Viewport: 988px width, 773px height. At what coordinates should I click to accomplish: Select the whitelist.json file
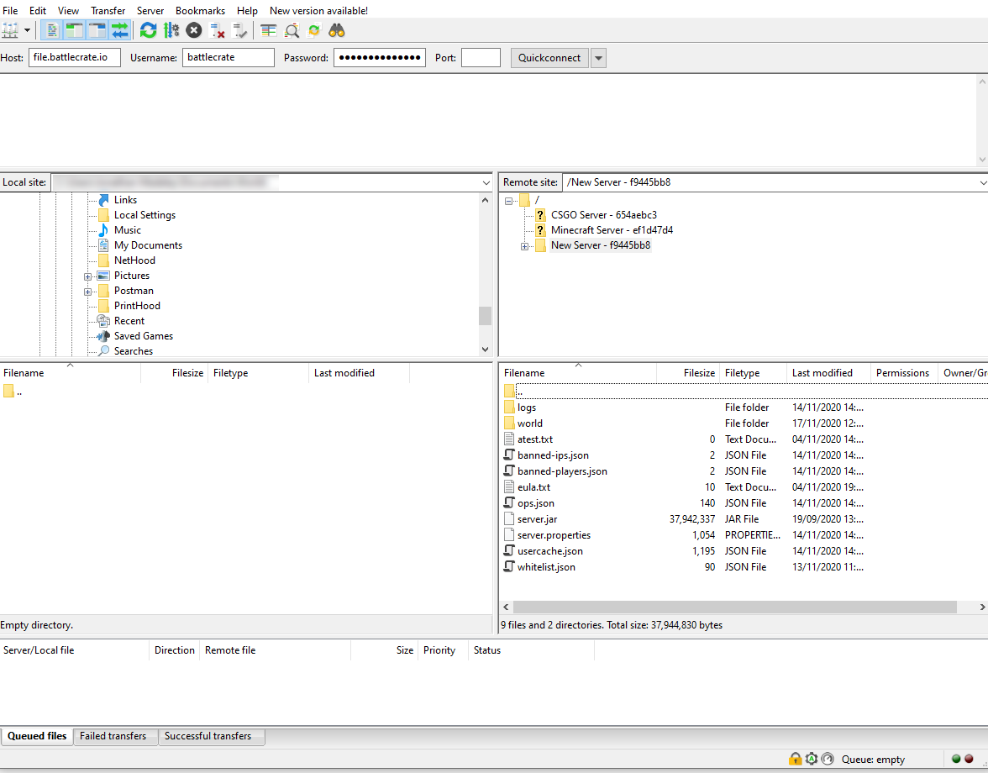click(x=546, y=567)
